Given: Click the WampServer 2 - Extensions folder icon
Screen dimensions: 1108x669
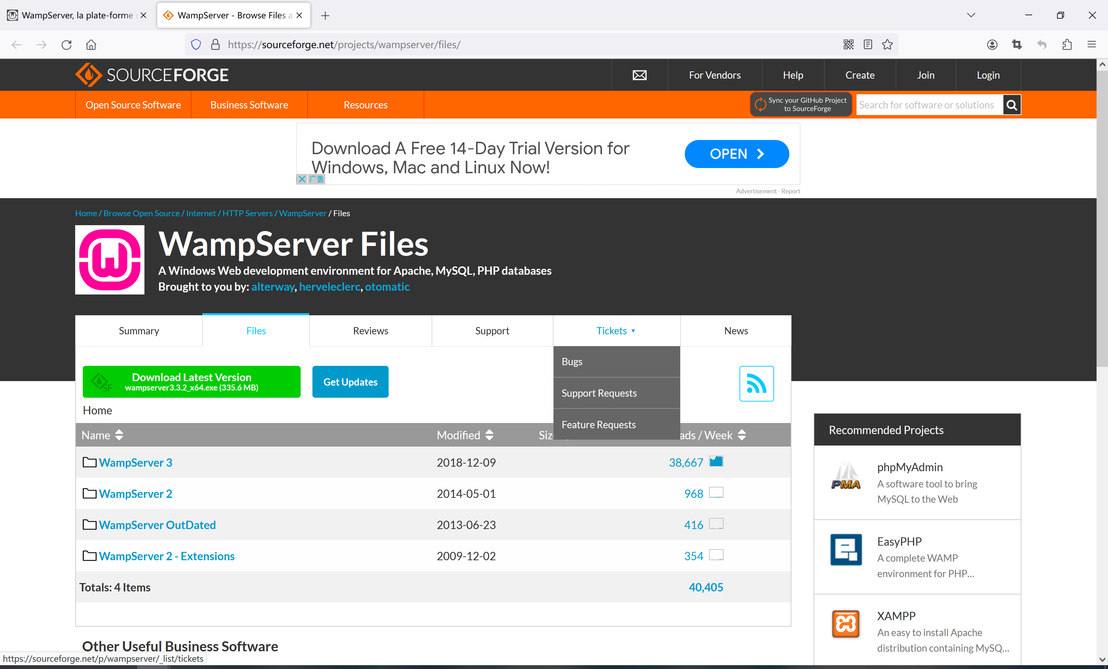Looking at the screenshot, I should (x=89, y=556).
